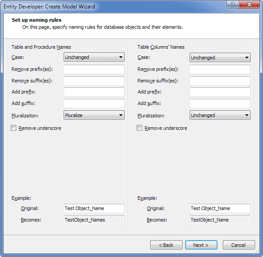Viewport: 263px width, 257px height.
Task: Focus table names Add prefix field
Action: click(94, 92)
